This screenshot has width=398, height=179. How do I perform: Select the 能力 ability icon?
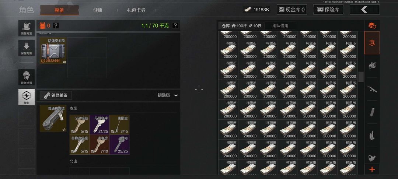[27, 97]
